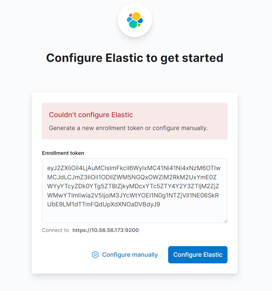
Task: Click the blue blob in the Elastic logo
Action: [x=140, y=21]
